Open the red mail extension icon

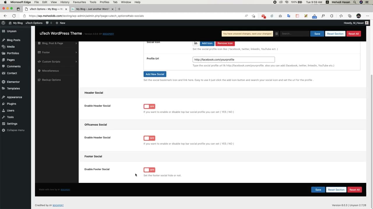coord(263,16)
